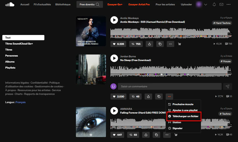Go to Accueil
238x142 pixels.
[25, 4]
